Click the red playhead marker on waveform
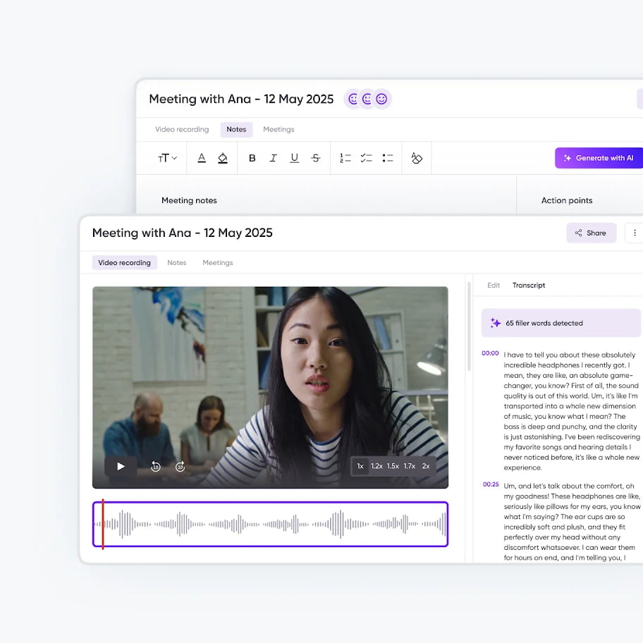Viewport: 643px width, 643px height. (x=103, y=524)
